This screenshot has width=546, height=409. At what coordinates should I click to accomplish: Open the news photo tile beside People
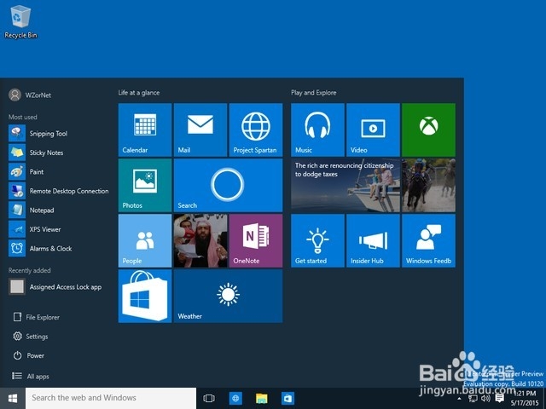pos(200,240)
